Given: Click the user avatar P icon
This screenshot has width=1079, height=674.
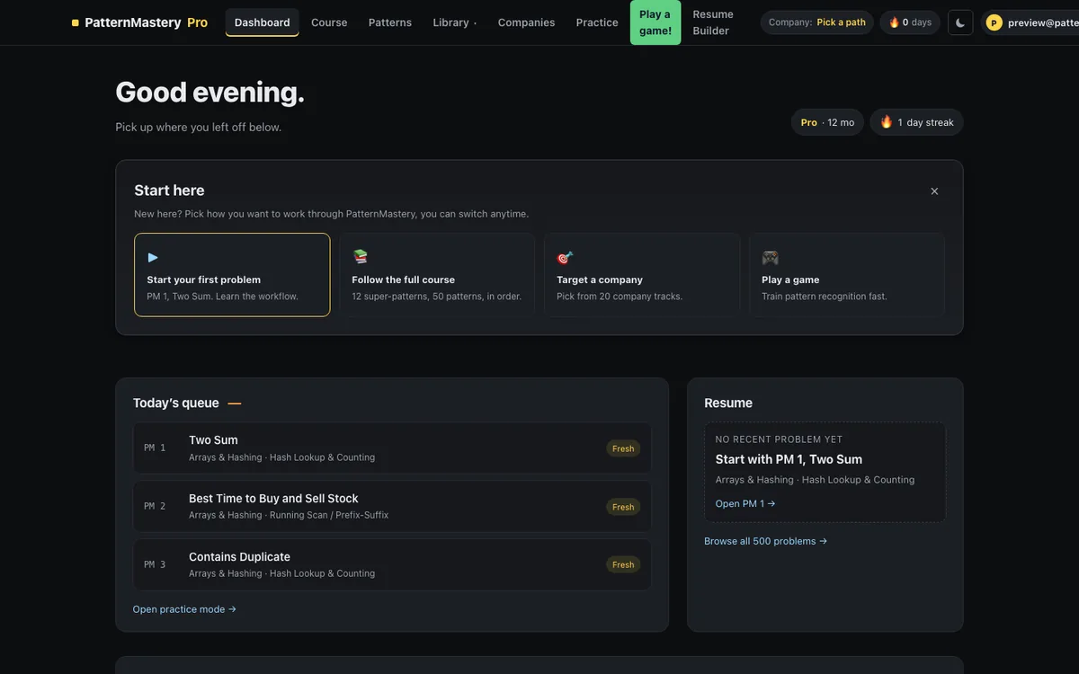Looking at the screenshot, I should click(994, 22).
